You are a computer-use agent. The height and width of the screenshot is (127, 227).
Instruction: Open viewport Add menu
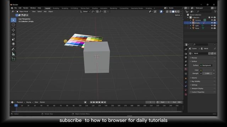click(x=45, y=12)
